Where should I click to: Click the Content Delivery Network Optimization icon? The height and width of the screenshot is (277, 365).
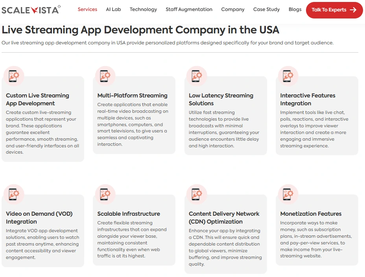pos(197,194)
